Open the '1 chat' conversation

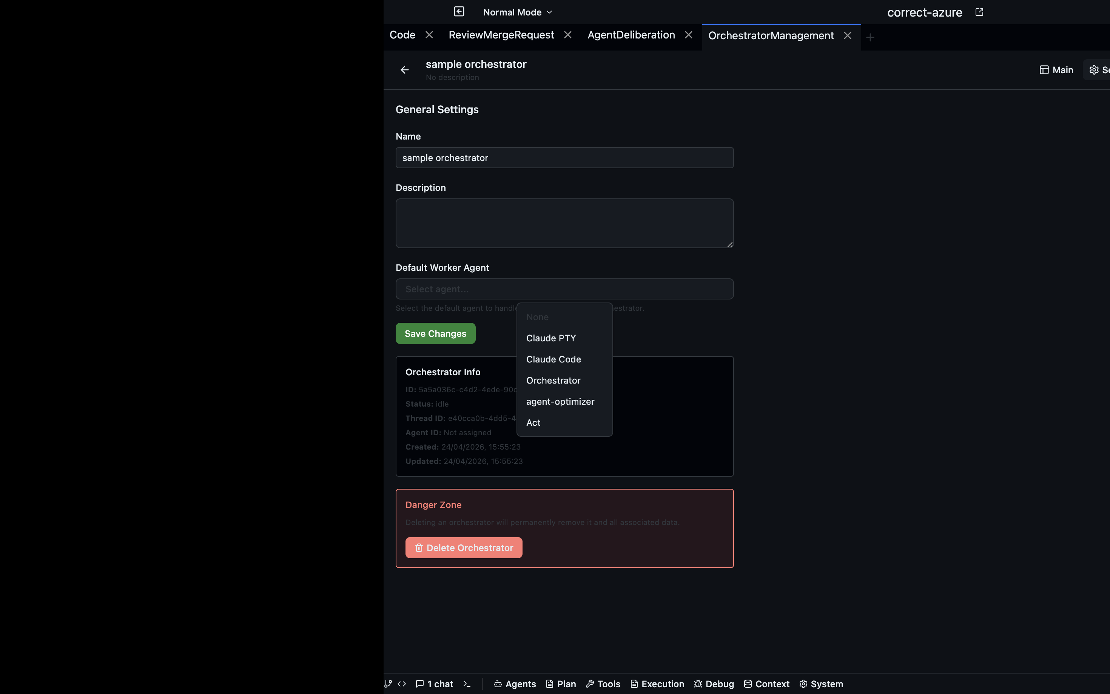point(435,683)
